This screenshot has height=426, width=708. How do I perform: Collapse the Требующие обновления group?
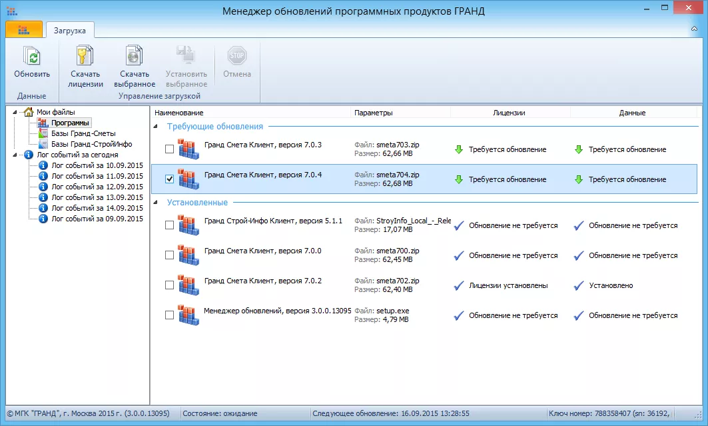156,127
